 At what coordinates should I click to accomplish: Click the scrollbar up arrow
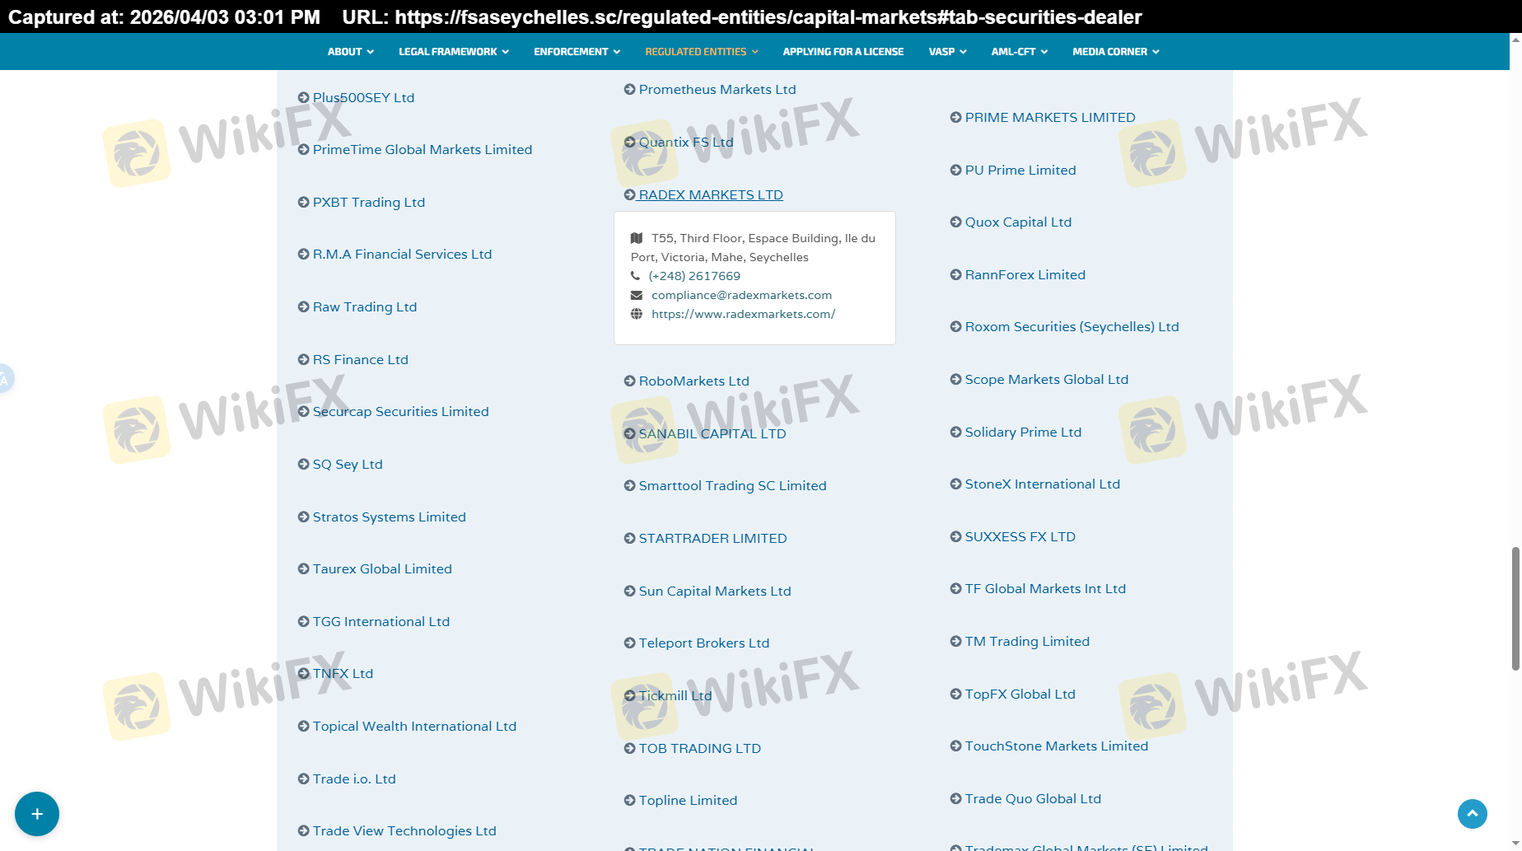pos(1515,39)
